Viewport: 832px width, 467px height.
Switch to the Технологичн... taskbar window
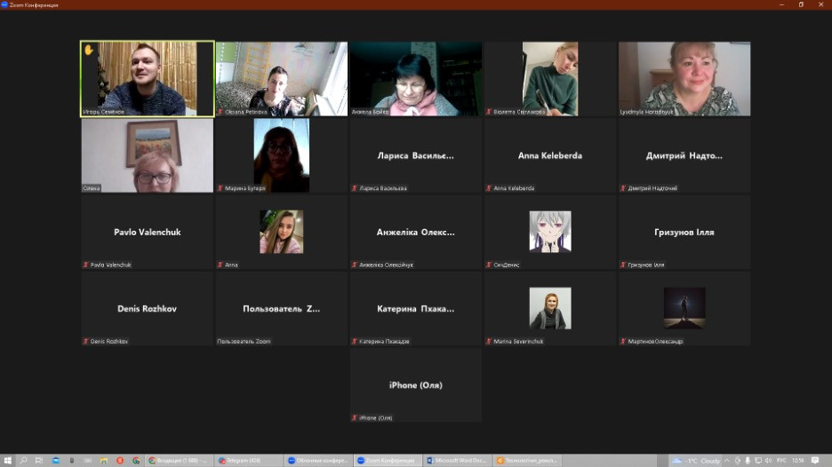click(527, 461)
